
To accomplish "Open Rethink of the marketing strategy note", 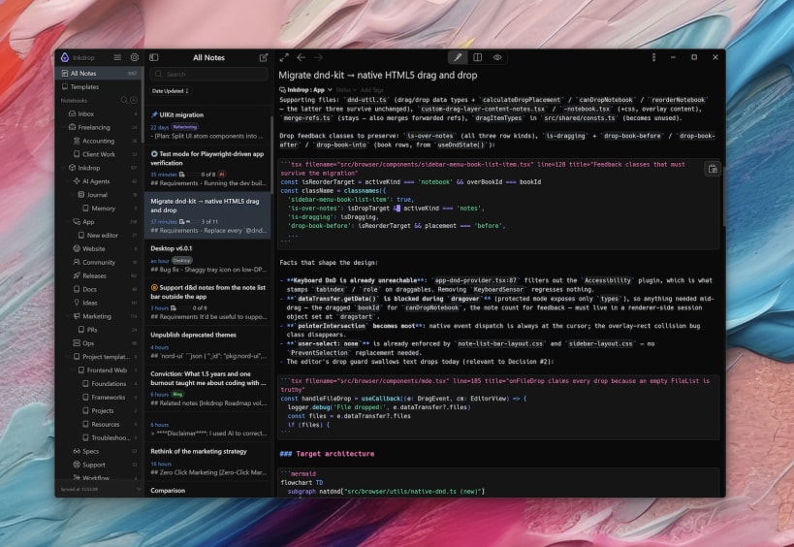I will pyautogui.click(x=207, y=462).
